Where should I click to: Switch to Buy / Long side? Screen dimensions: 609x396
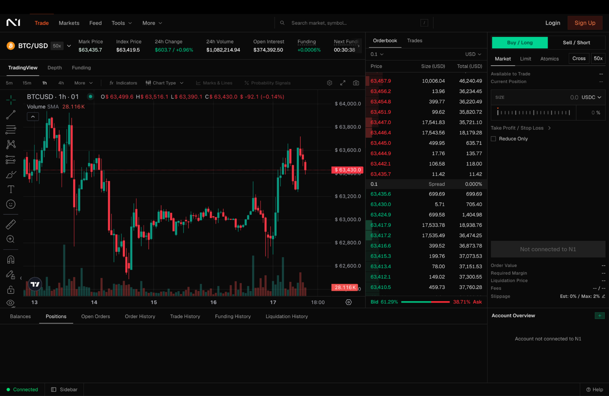click(520, 43)
